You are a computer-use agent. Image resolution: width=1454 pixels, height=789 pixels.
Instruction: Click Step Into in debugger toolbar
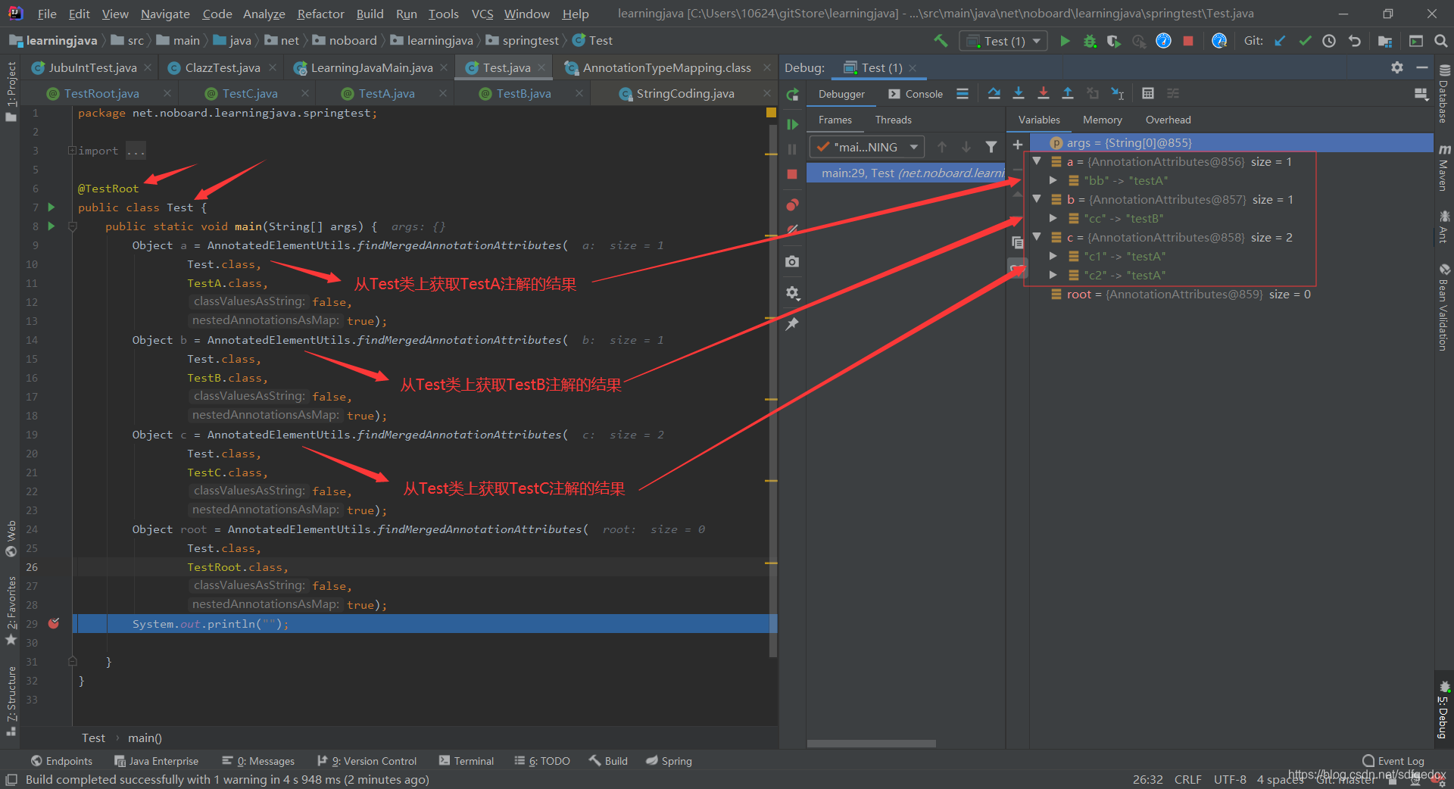click(x=1019, y=93)
